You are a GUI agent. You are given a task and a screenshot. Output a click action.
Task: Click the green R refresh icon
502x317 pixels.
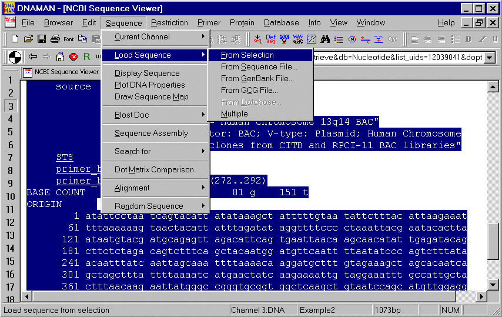click(86, 56)
